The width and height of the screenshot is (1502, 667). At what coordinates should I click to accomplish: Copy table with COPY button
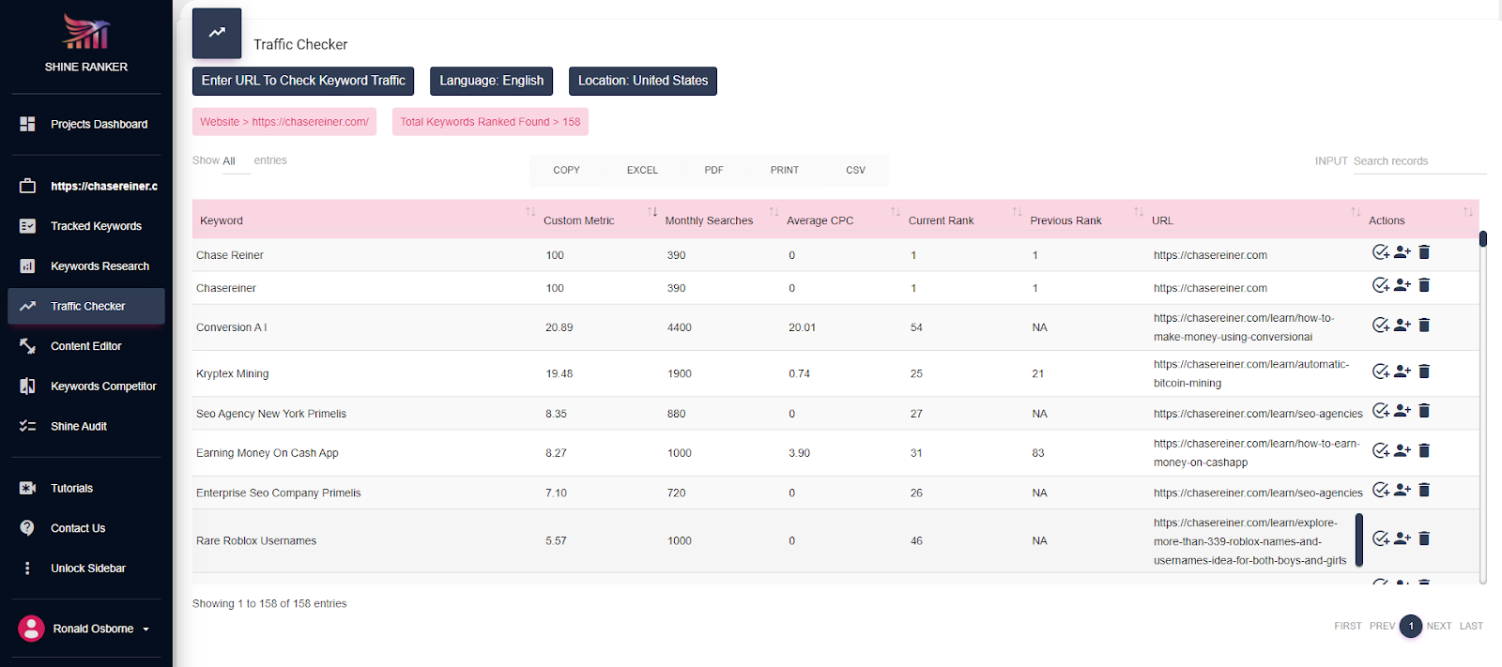(x=566, y=170)
